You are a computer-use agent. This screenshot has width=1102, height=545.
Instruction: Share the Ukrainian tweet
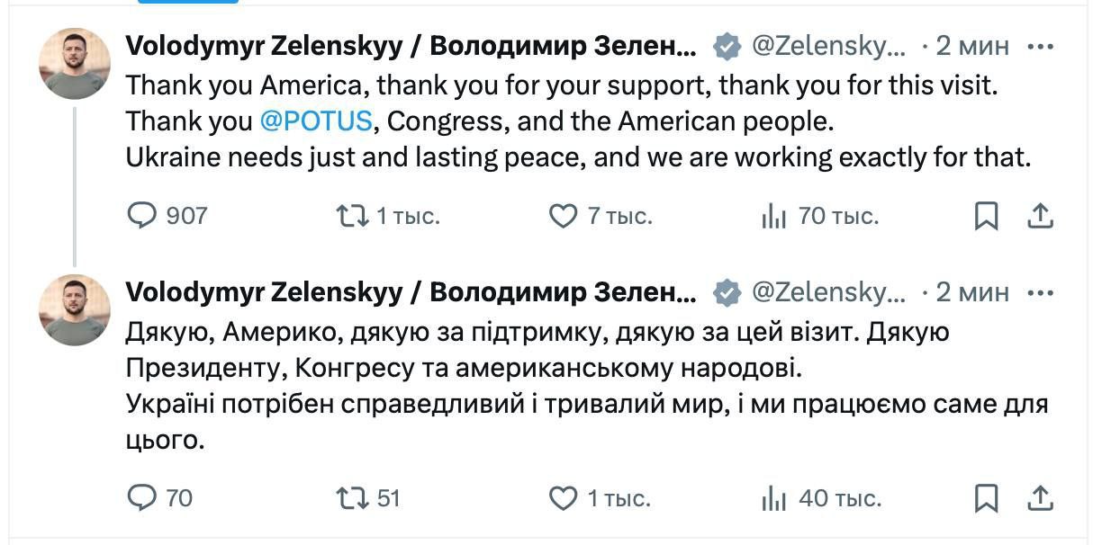(1040, 497)
